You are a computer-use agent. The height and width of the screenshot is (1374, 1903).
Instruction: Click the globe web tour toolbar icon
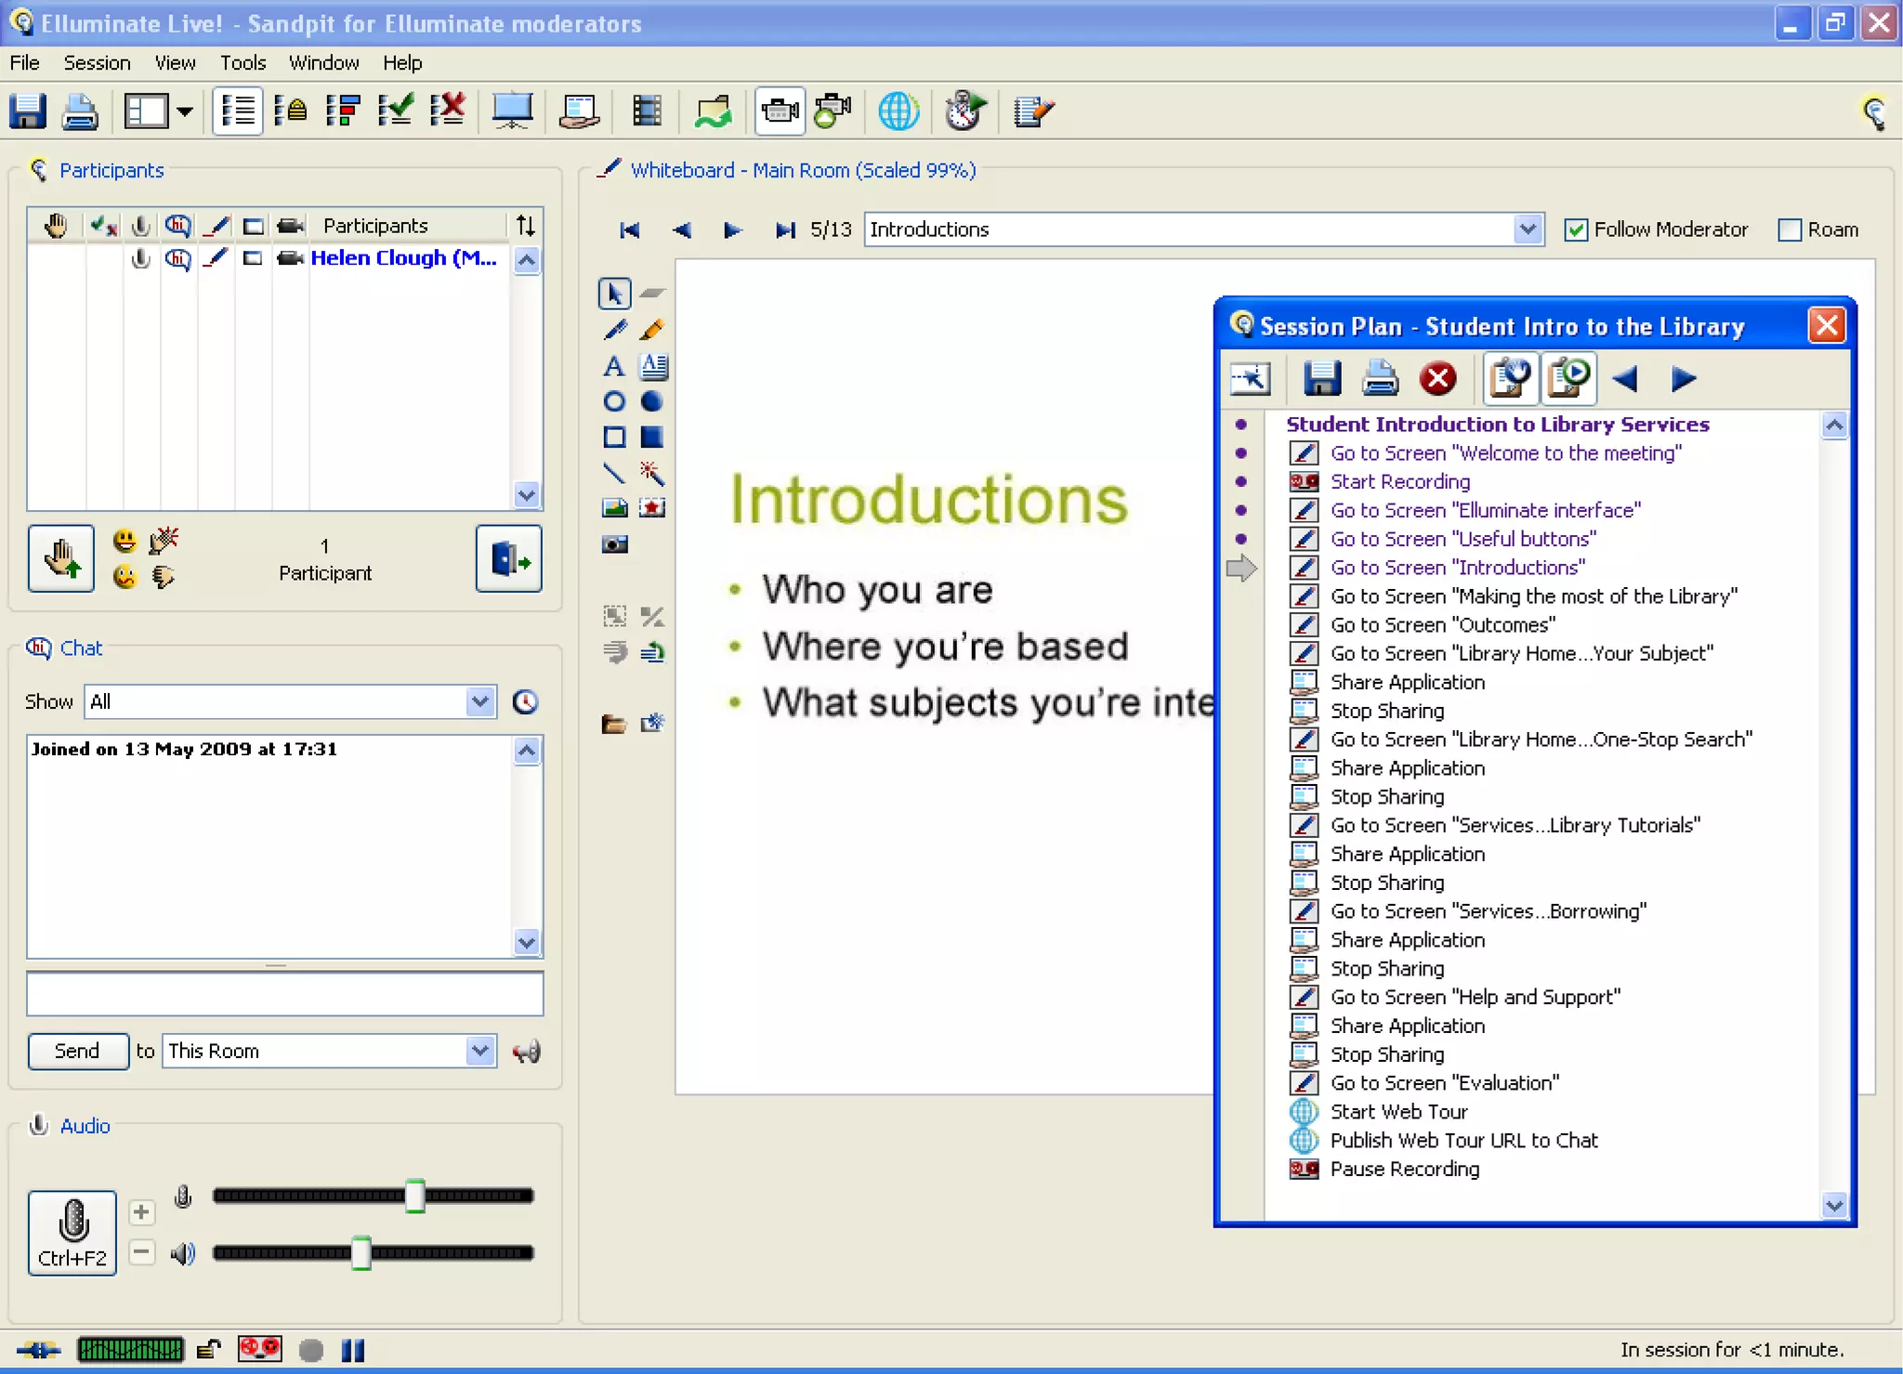point(898,111)
